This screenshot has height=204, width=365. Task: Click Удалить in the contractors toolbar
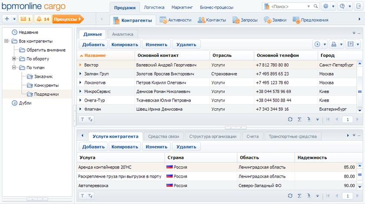tap(186, 44)
